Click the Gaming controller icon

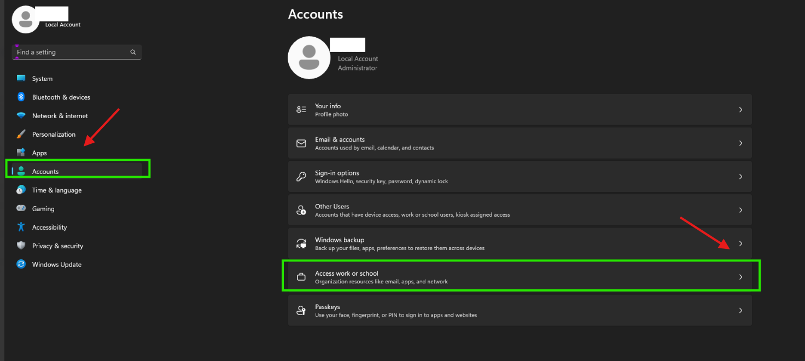[x=21, y=208]
